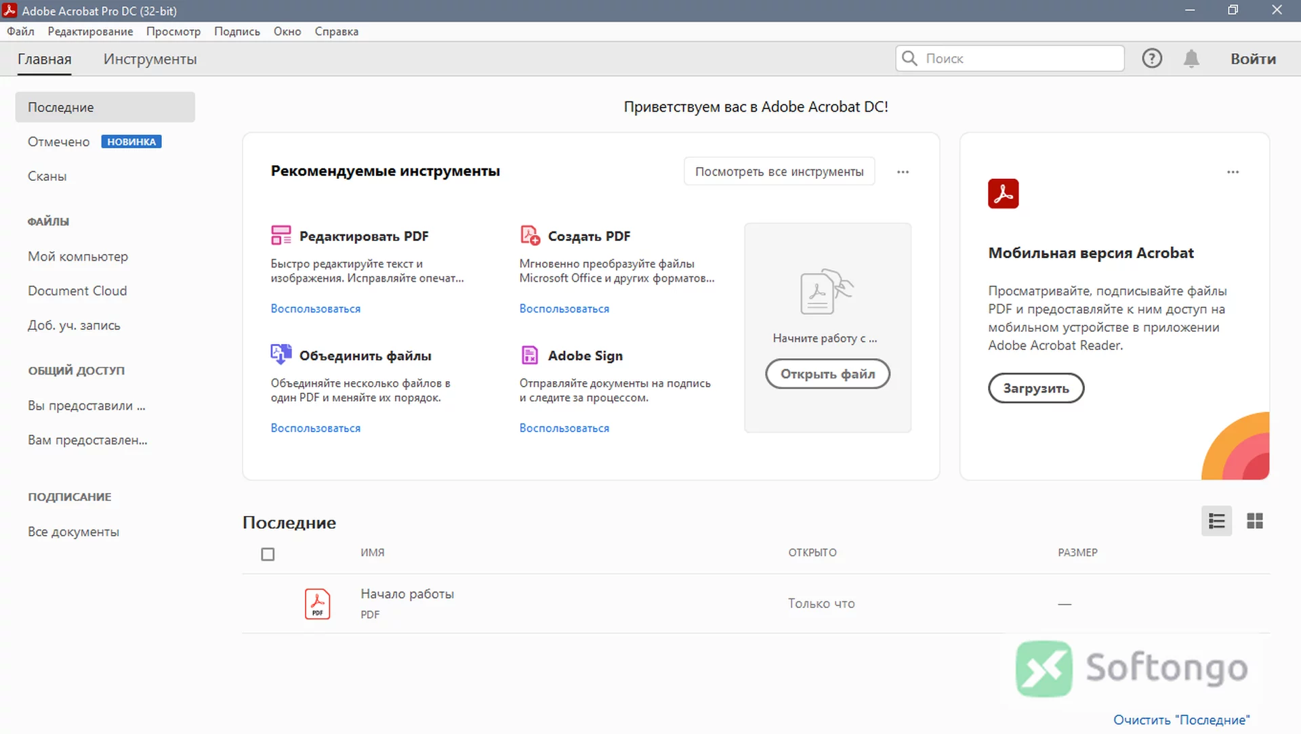The image size is (1301, 734).
Task: Switch to the Инструменты tab
Action: click(x=150, y=59)
